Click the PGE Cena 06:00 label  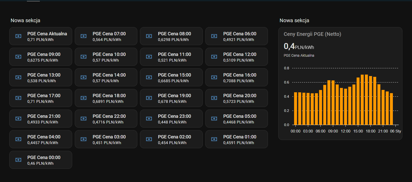[x=240, y=34]
